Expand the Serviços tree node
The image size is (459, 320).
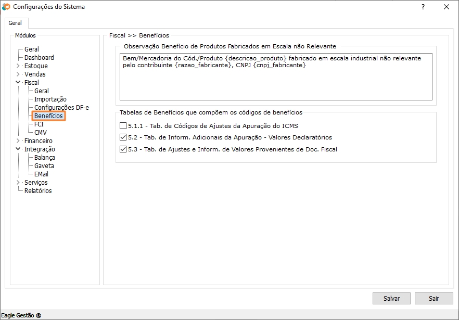pyautogui.click(x=18, y=183)
